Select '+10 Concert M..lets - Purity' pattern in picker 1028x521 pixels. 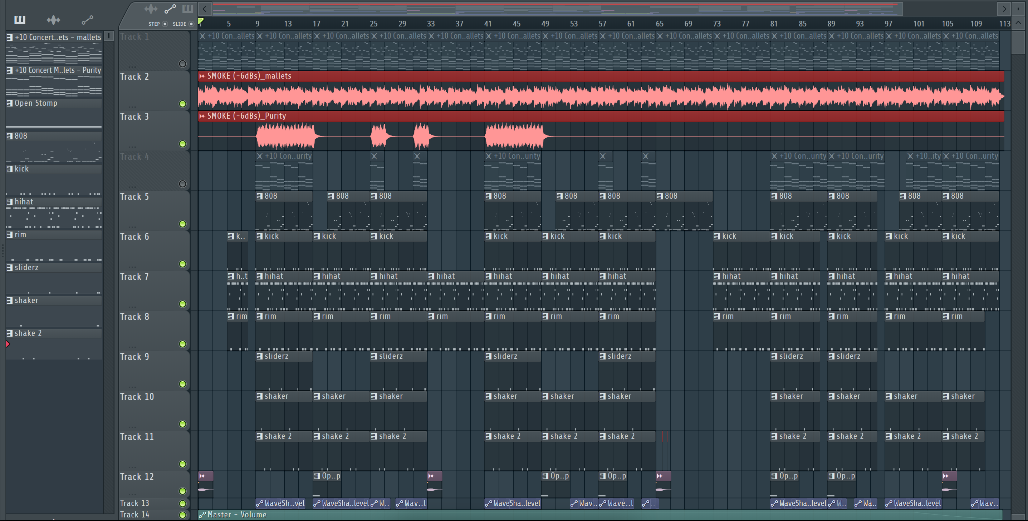tap(58, 70)
